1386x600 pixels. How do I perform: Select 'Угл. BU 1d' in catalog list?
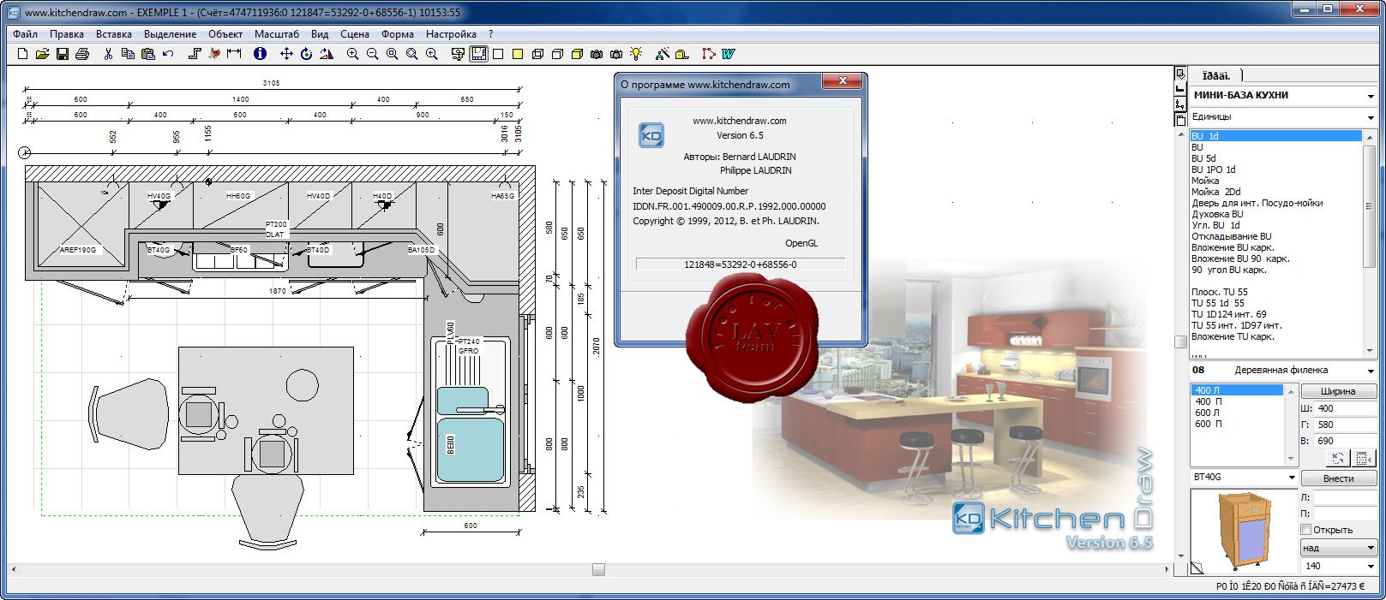pyautogui.click(x=1215, y=225)
